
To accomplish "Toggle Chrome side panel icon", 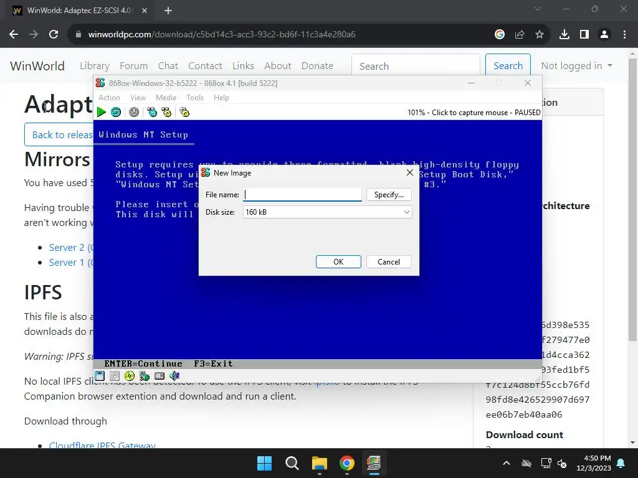I will [x=584, y=34].
